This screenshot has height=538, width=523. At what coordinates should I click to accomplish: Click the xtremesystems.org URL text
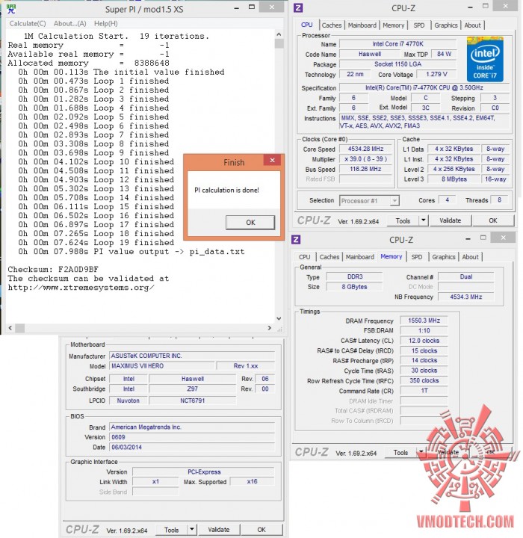(81, 288)
